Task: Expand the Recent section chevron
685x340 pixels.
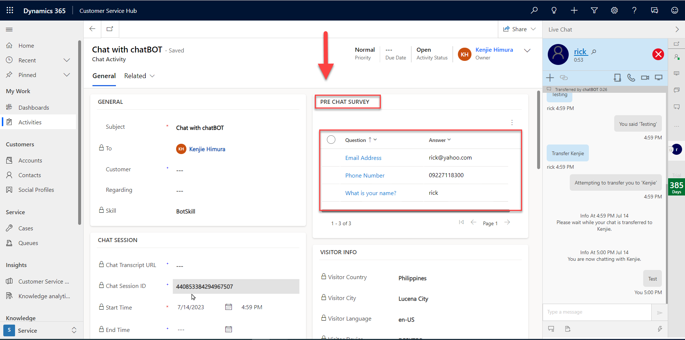Action: pos(67,60)
